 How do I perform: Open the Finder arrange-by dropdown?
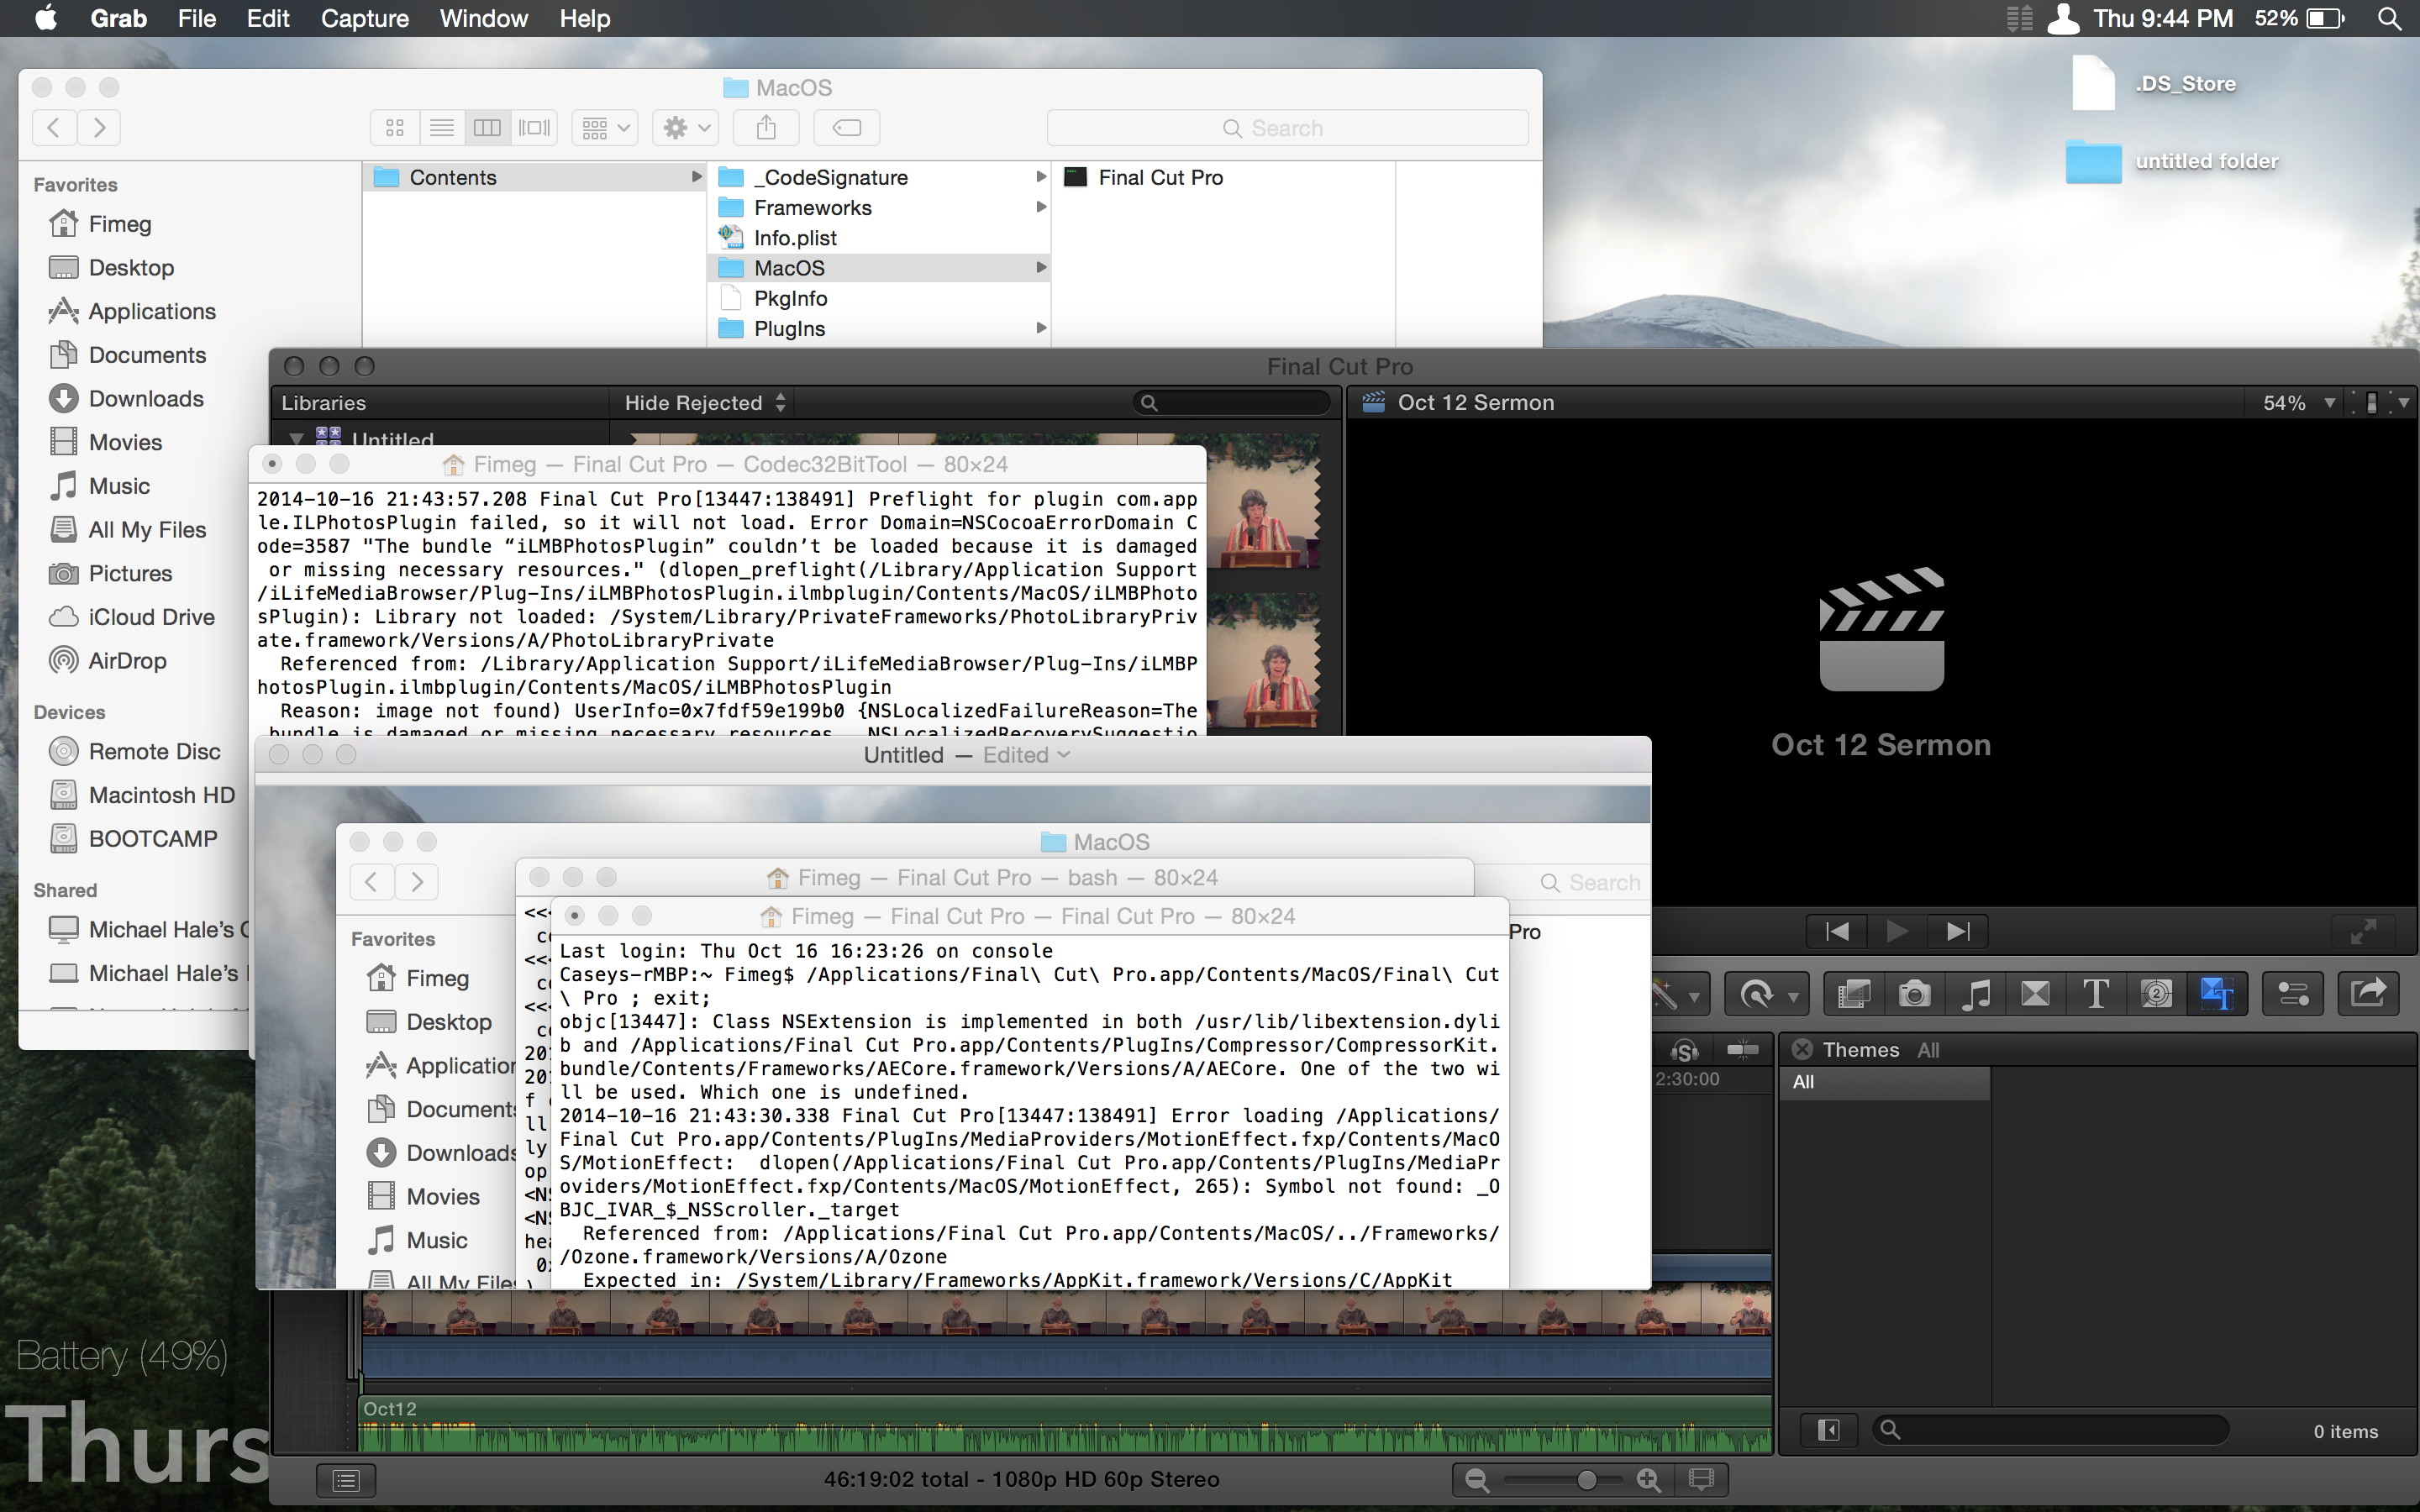[x=605, y=128]
